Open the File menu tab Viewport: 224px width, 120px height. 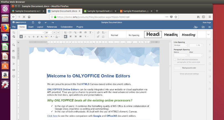pos(14,27)
